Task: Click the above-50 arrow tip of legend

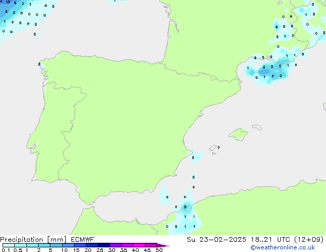Action: click(x=163, y=245)
